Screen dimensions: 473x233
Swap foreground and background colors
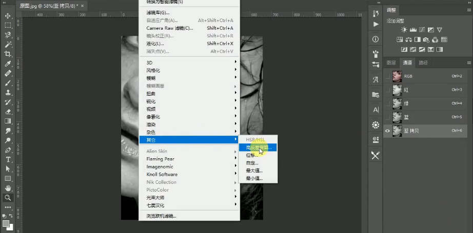coord(11,216)
